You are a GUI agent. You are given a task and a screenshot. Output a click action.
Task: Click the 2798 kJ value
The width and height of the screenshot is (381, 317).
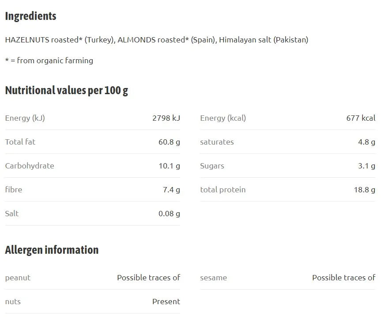coord(166,118)
